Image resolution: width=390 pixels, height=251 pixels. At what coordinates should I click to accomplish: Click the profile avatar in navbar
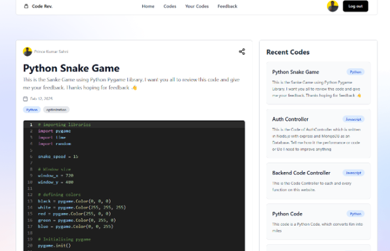pyautogui.click(x=333, y=6)
